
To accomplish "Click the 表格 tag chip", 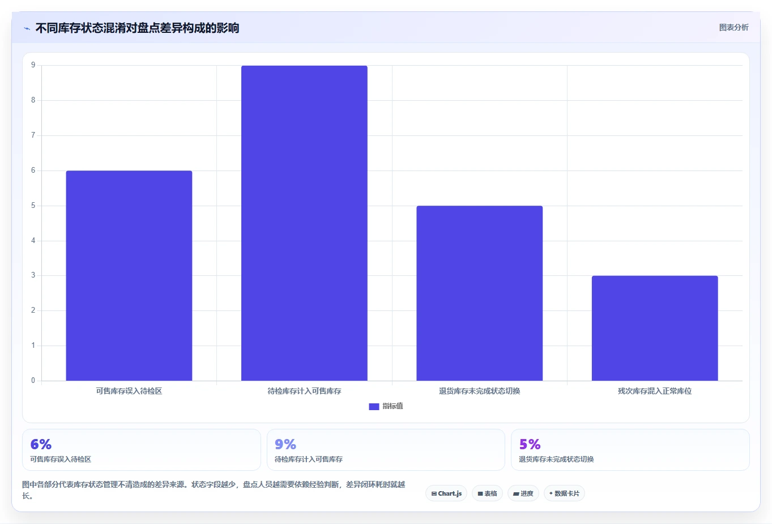I will pos(487,493).
